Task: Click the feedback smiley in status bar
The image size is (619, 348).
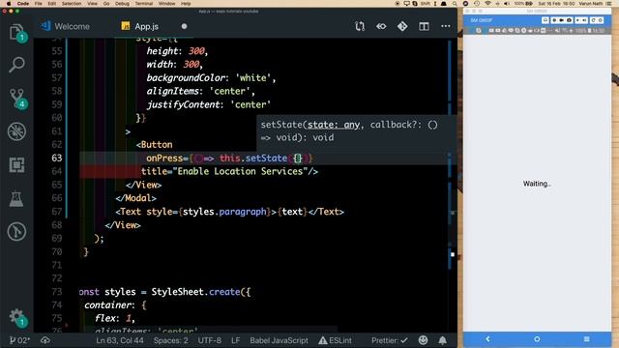Action: click(x=423, y=340)
